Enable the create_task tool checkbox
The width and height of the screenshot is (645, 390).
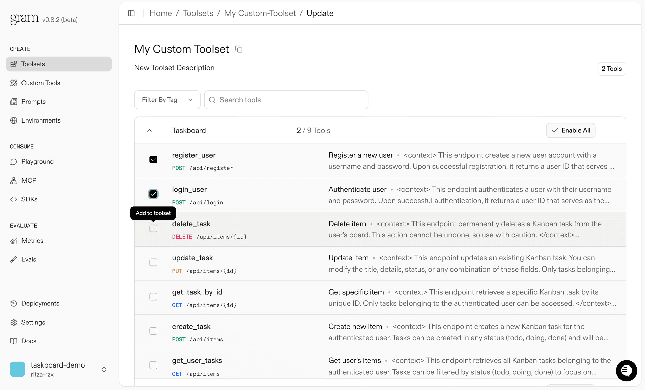coord(153,331)
